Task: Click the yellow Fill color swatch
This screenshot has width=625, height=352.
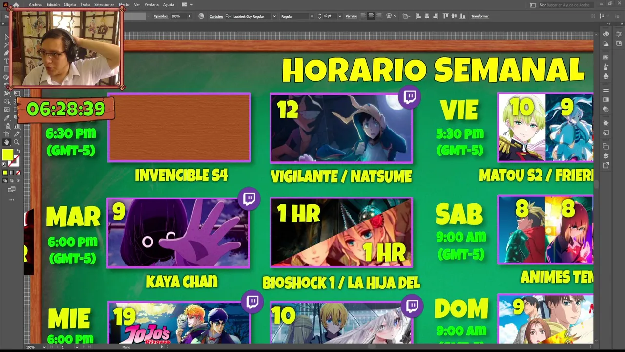Action: 7,154
